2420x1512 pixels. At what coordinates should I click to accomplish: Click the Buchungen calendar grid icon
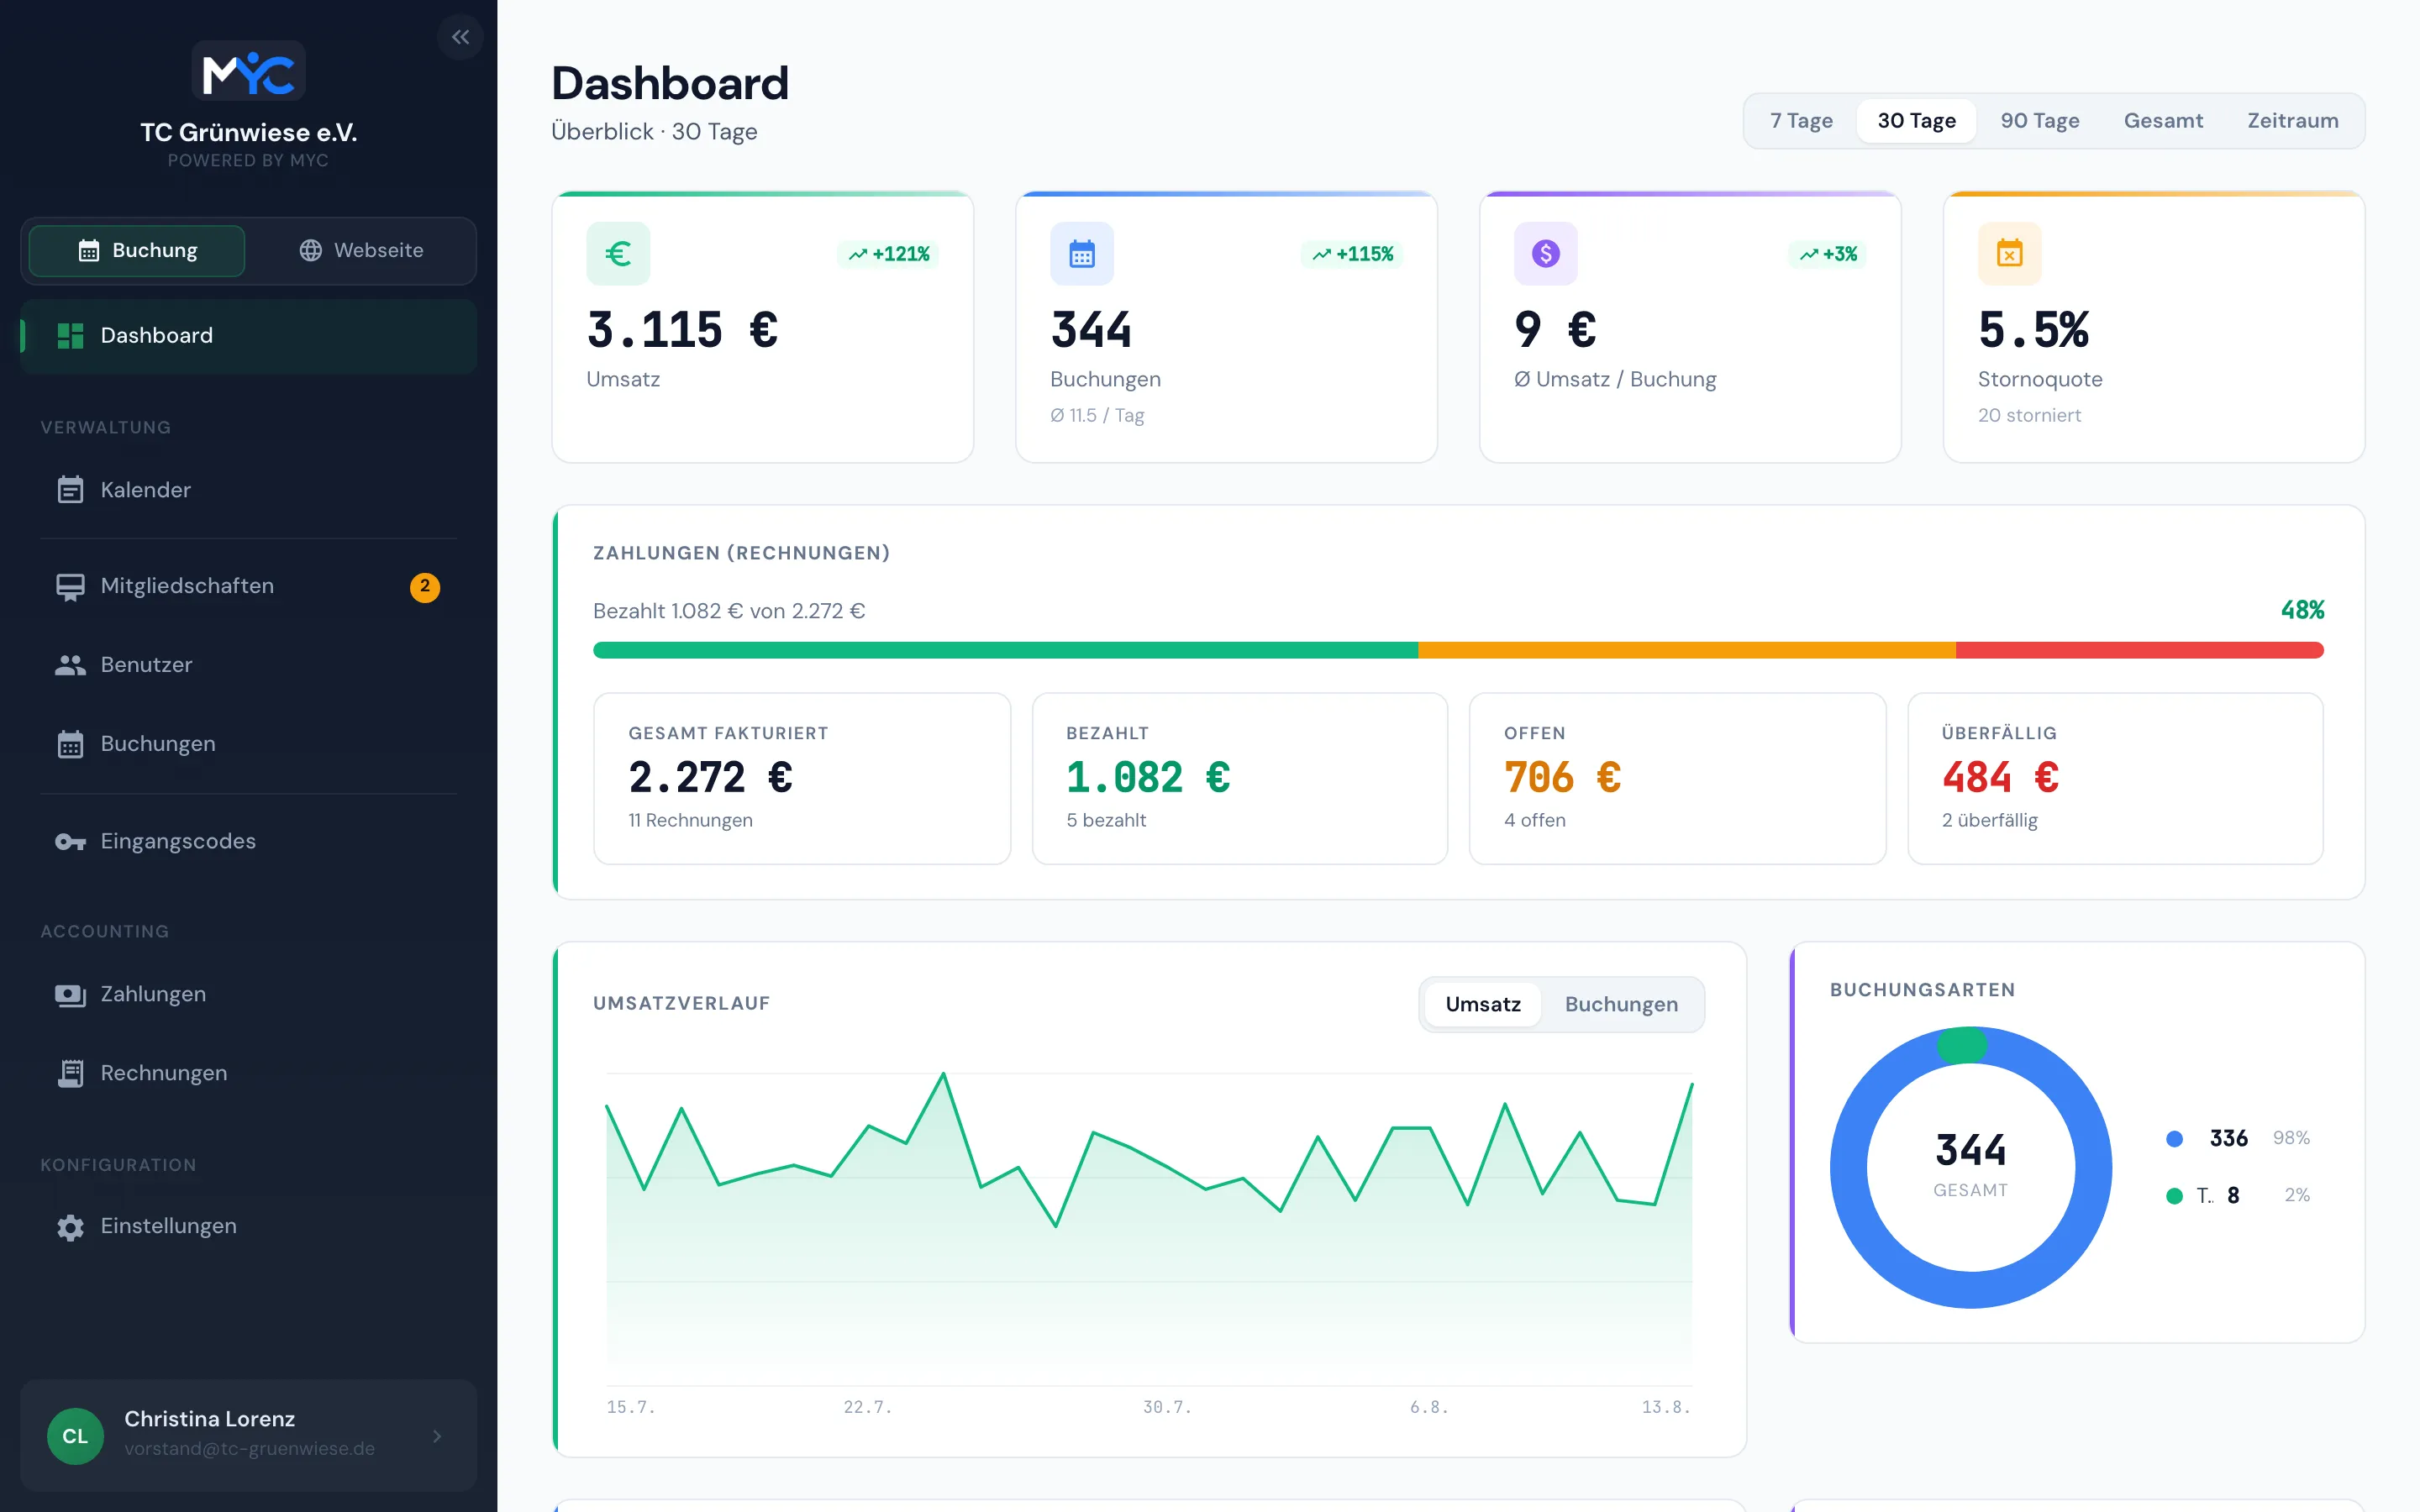click(x=70, y=744)
